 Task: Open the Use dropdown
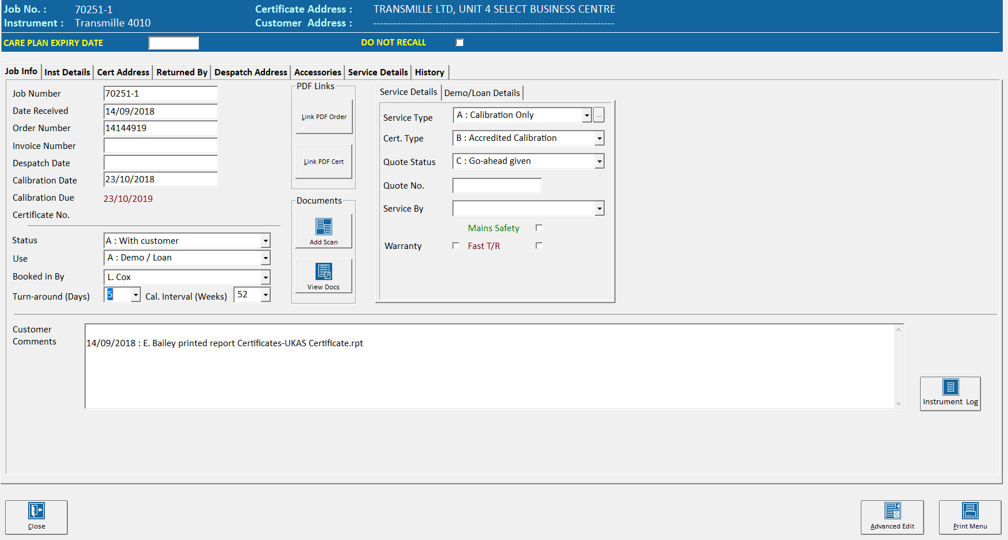(266, 258)
